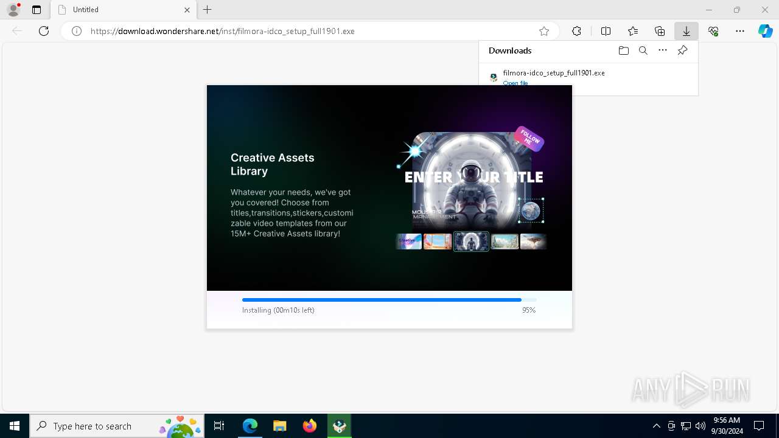Screen dimensions: 779x438
Task: Click the installation progress bar
Action: point(389,300)
